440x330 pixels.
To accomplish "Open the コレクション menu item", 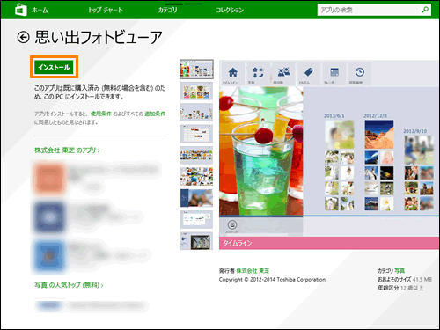I will pyautogui.click(x=230, y=10).
